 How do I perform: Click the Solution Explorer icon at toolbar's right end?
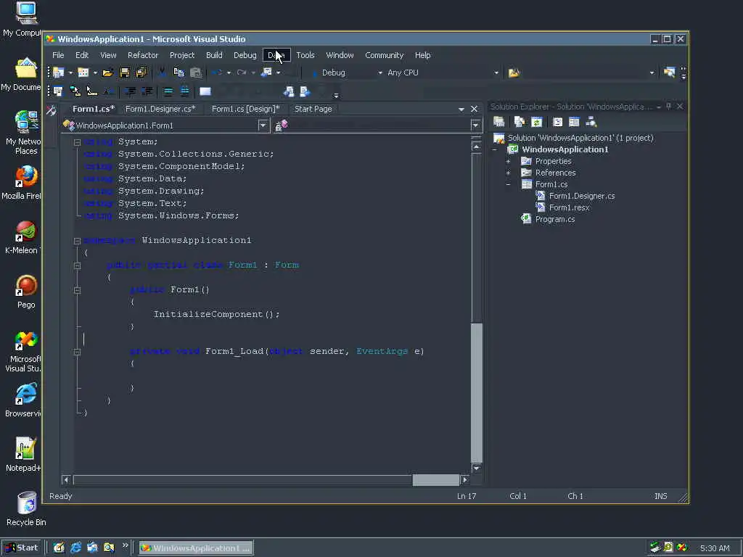(x=669, y=73)
